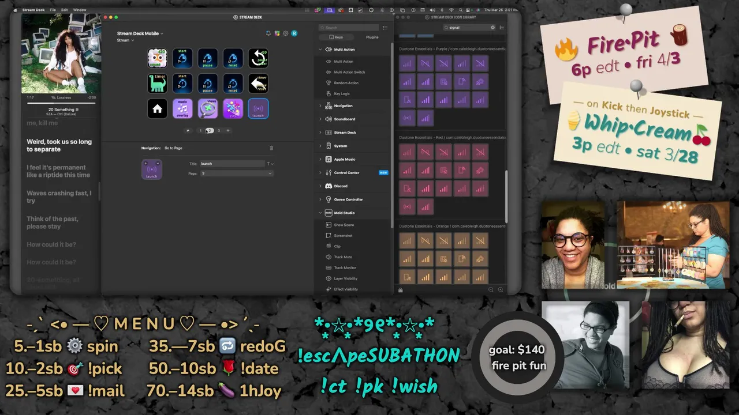Go to page 3 of the deck
739x415 pixels.
tap(218, 131)
